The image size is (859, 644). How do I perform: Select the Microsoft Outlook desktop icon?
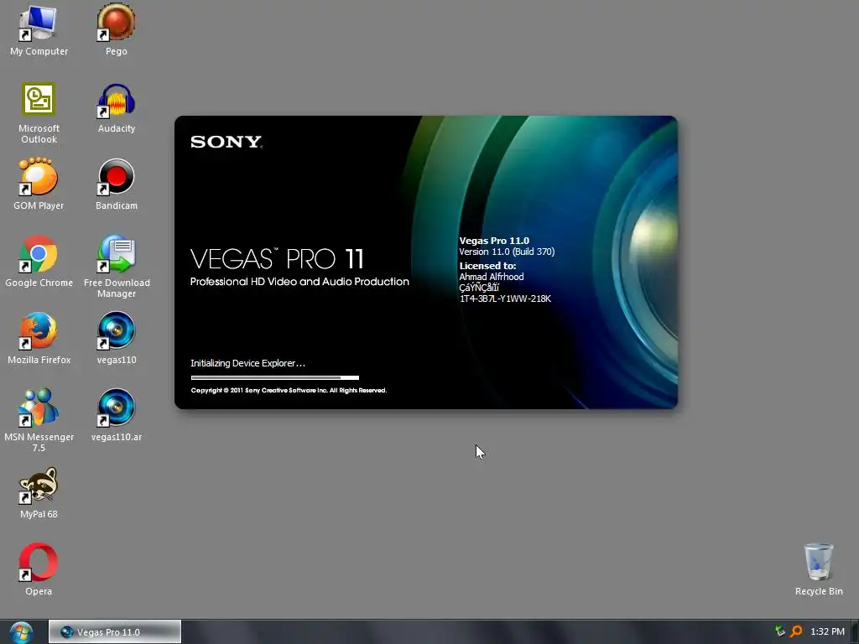[39, 113]
